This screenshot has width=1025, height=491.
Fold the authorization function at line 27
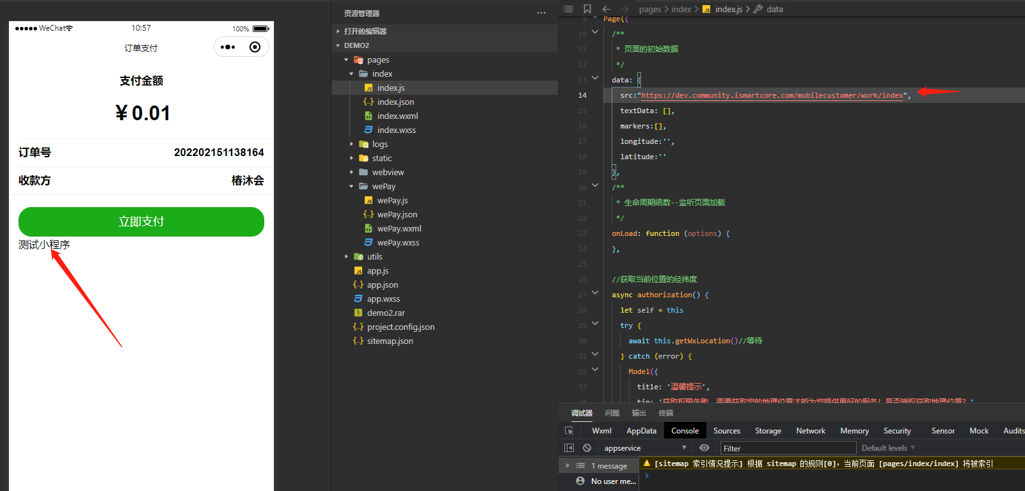pyautogui.click(x=595, y=293)
